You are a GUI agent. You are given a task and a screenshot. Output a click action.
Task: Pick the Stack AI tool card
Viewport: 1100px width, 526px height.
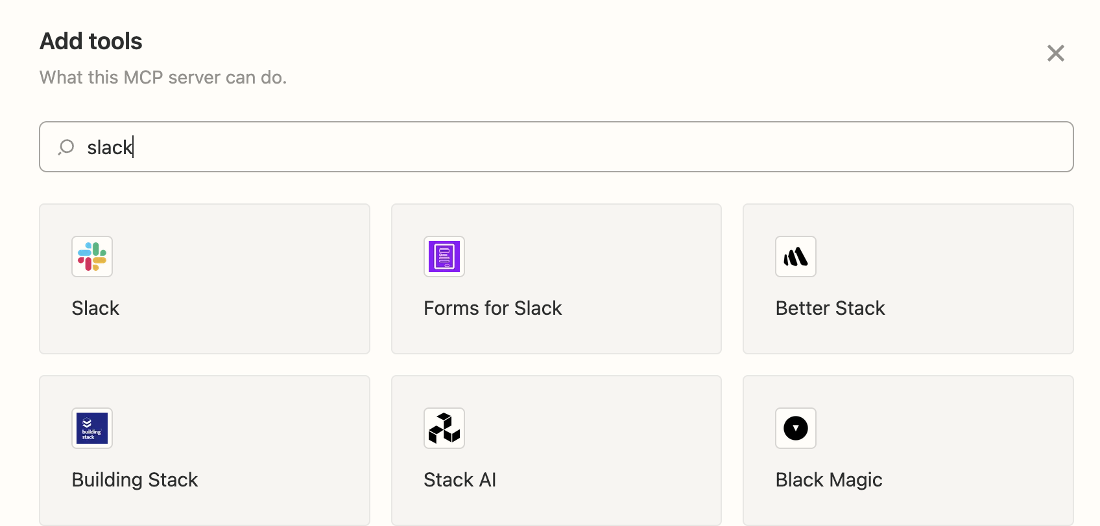556,451
